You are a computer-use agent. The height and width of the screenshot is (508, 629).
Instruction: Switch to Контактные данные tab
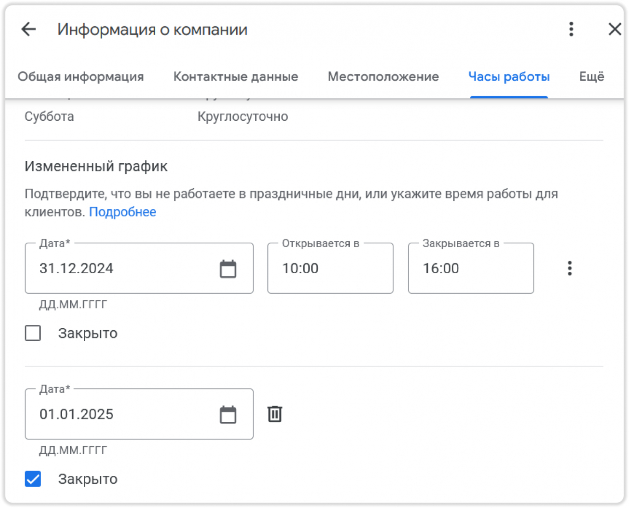236,77
